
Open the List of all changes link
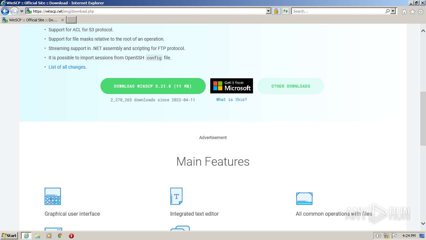point(67,67)
